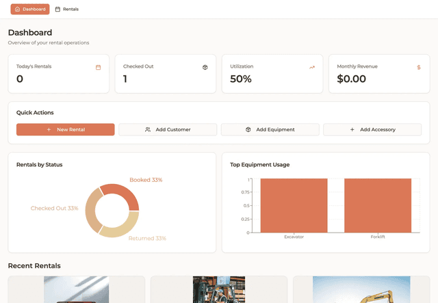Click the Forklift bar in usage chart
This screenshot has width=438, height=303.
[x=378, y=205]
